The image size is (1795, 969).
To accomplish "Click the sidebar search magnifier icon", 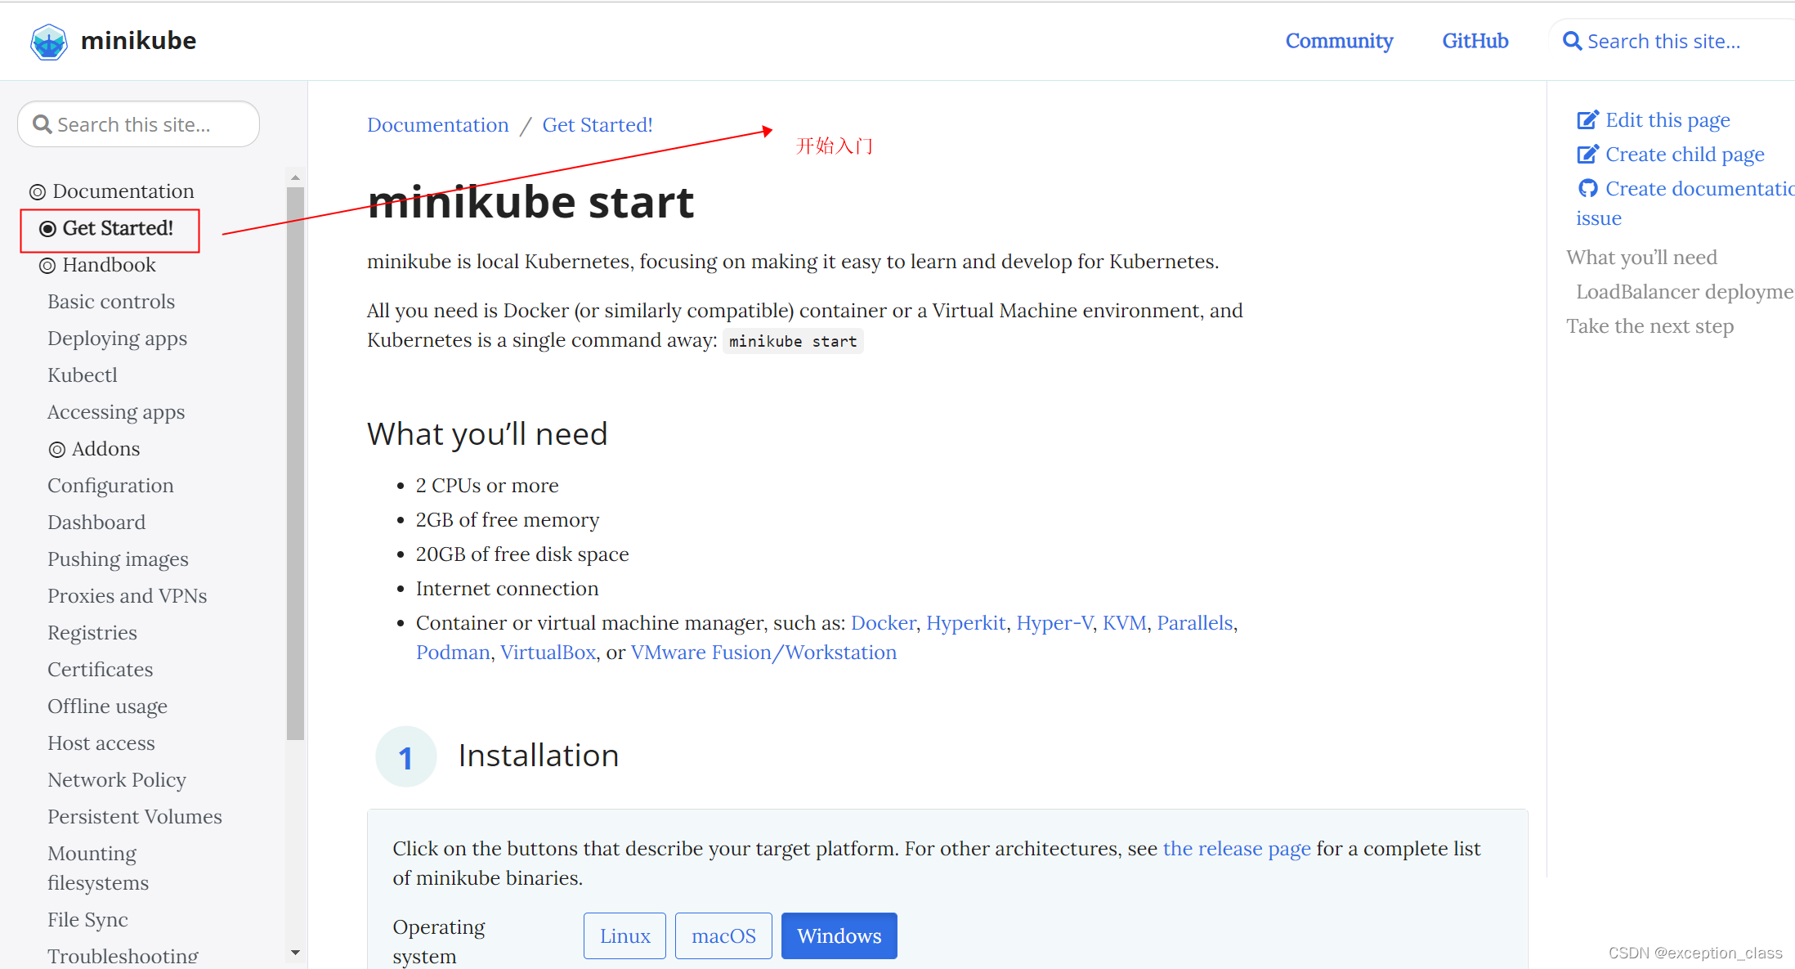I will point(42,124).
